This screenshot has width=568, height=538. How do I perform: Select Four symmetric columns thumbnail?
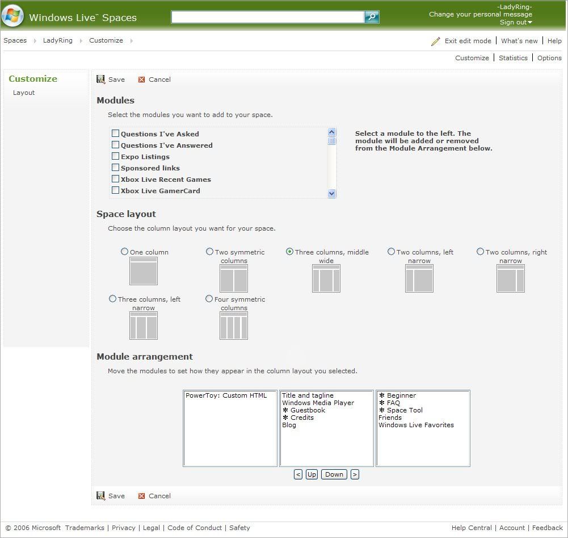pos(234,326)
